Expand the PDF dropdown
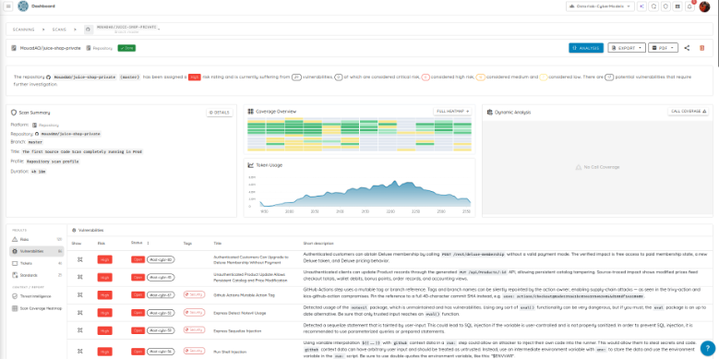This screenshot has width=719, height=359. [663, 48]
